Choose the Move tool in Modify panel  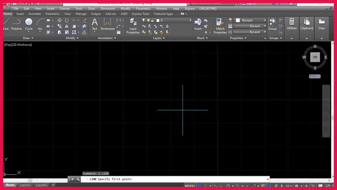coord(60,20)
